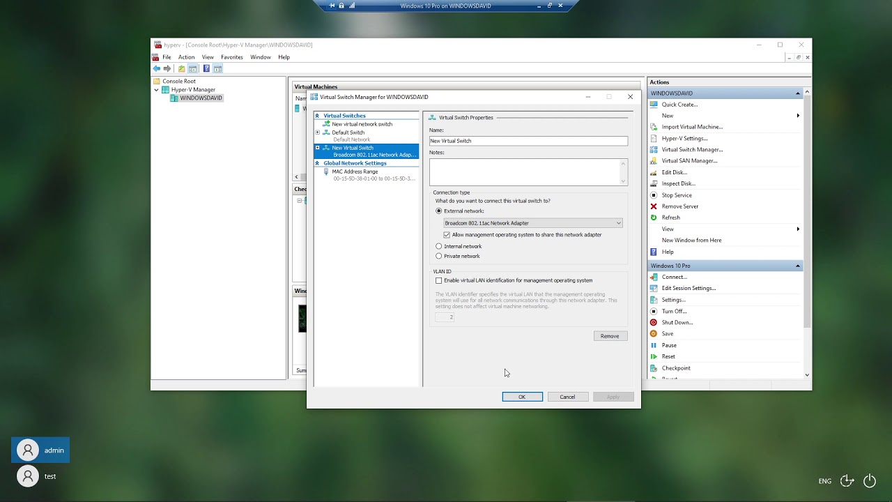The width and height of the screenshot is (892, 502).
Task: Click the Cancel button
Action: [x=567, y=397]
